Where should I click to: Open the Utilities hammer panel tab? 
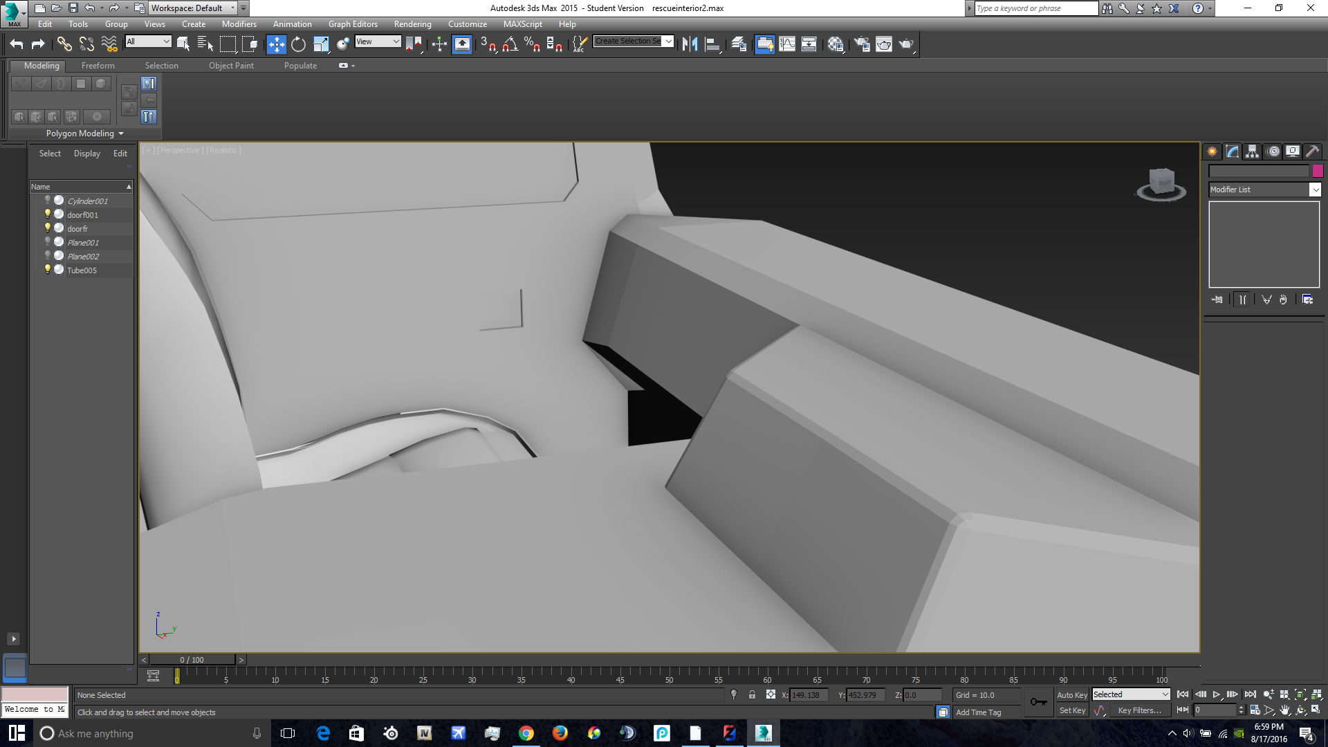pyautogui.click(x=1312, y=151)
